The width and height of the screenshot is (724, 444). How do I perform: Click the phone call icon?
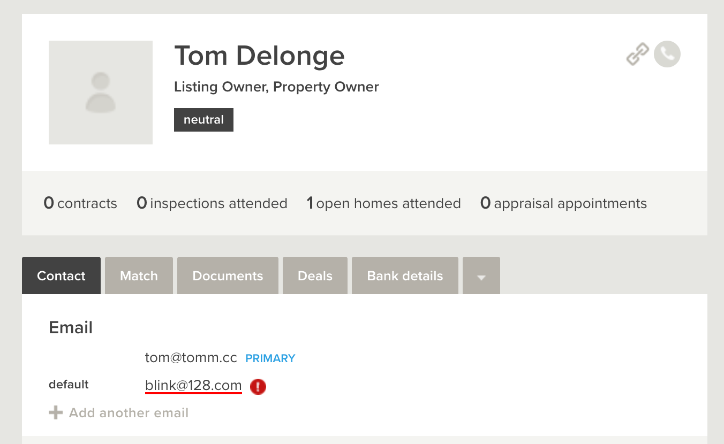coord(667,54)
